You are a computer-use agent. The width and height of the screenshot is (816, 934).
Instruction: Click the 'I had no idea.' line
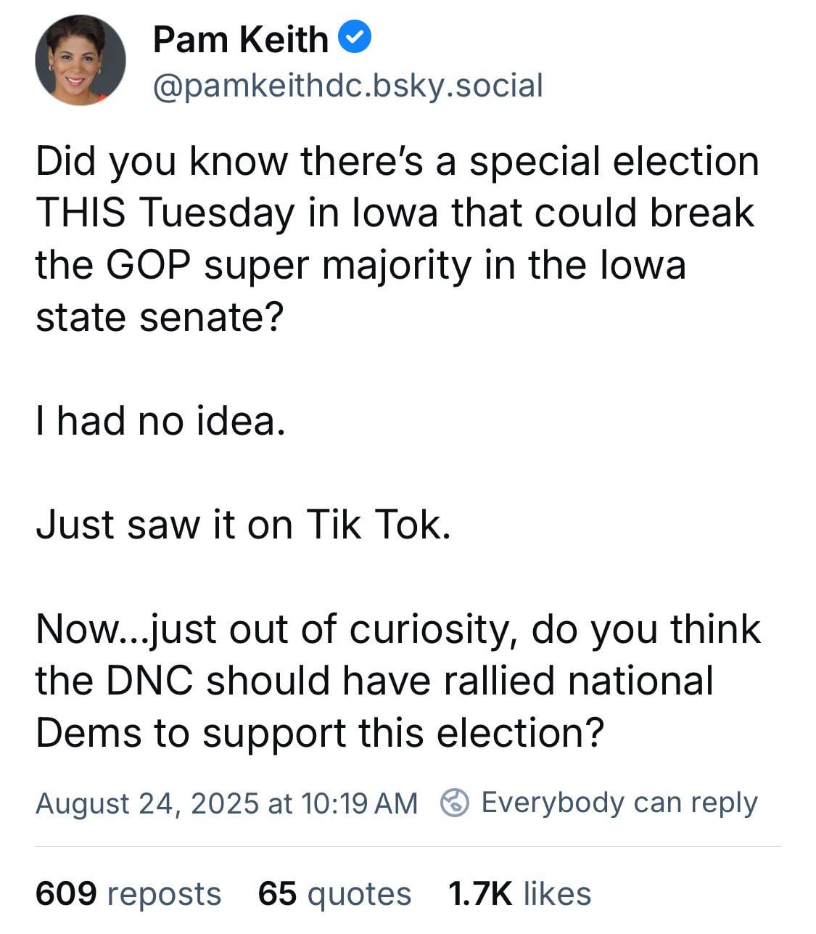[160, 420]
